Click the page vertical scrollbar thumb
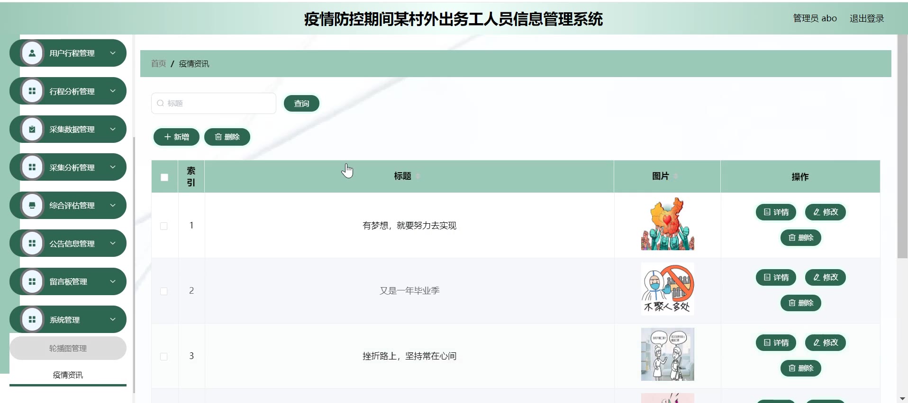The image size is (908, 403). click(x=902, y=147)
